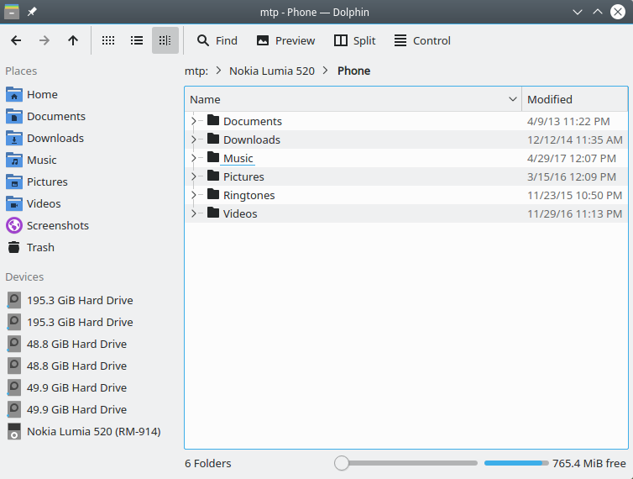Expand the Documents folder tree arrow
The image size is (633, 479).
tap(193, 121)
